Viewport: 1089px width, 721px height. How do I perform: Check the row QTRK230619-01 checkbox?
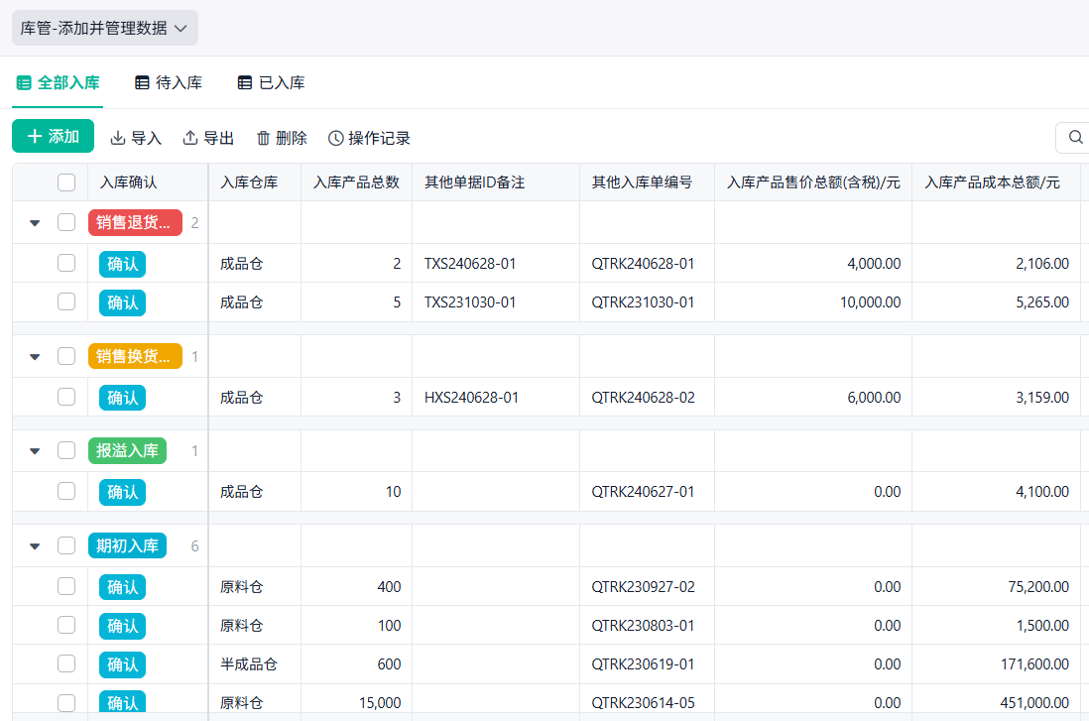[x=66, y=664]
